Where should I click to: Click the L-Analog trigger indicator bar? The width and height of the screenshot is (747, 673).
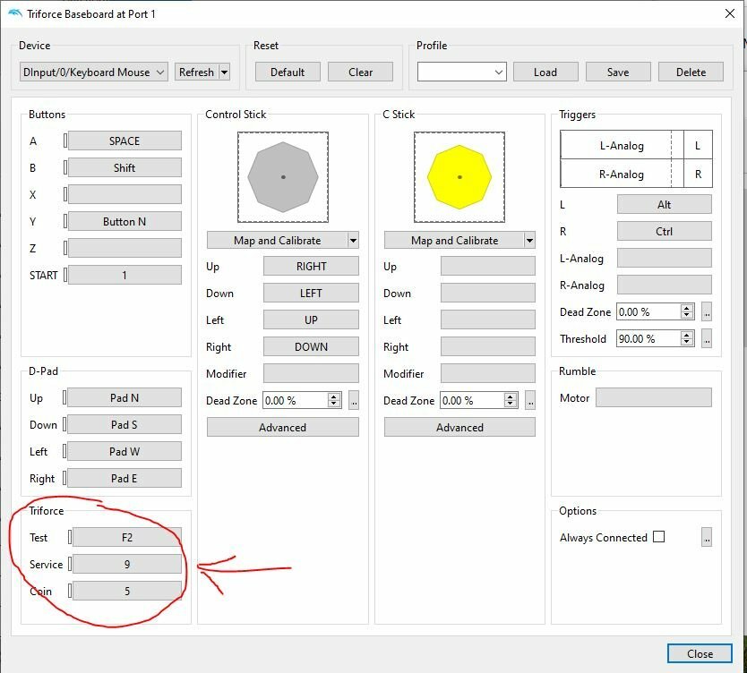pos(622,145)
